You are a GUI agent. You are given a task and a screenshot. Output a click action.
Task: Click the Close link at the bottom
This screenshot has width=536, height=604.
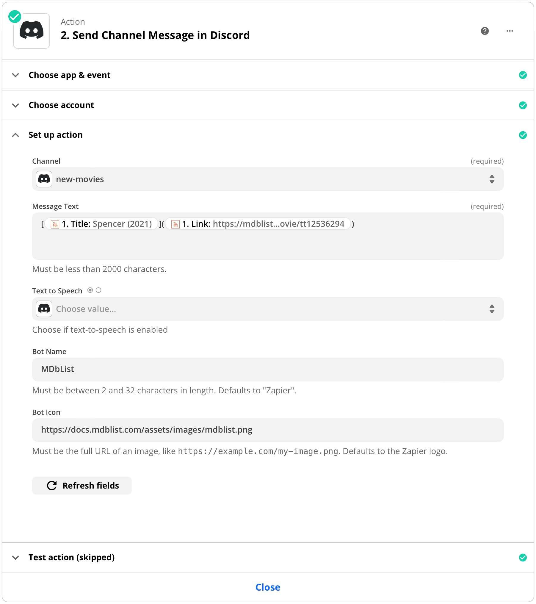click(268, 587)
